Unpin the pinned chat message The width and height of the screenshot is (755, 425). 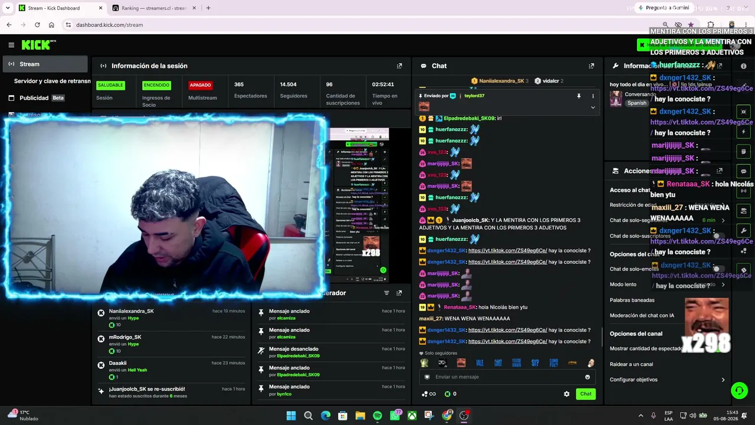[579, 96]
